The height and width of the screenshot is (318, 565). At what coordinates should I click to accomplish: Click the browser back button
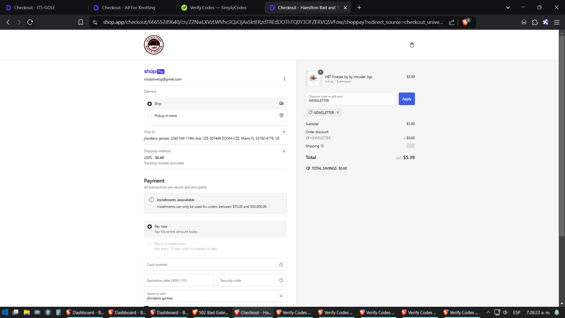coord(8,22)
